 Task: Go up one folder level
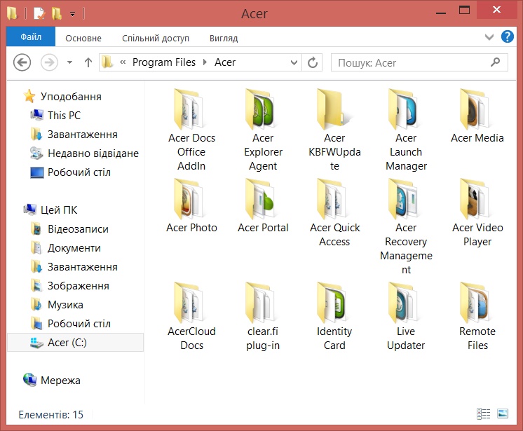pyautogui.click(x=88, y=62)
